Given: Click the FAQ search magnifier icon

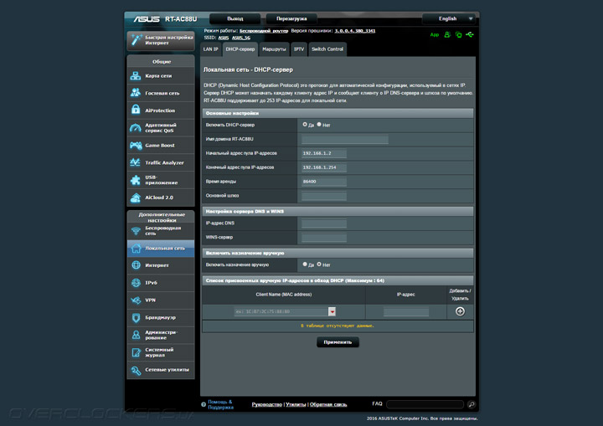Looking at the screenshot, I should pos(472,404).
